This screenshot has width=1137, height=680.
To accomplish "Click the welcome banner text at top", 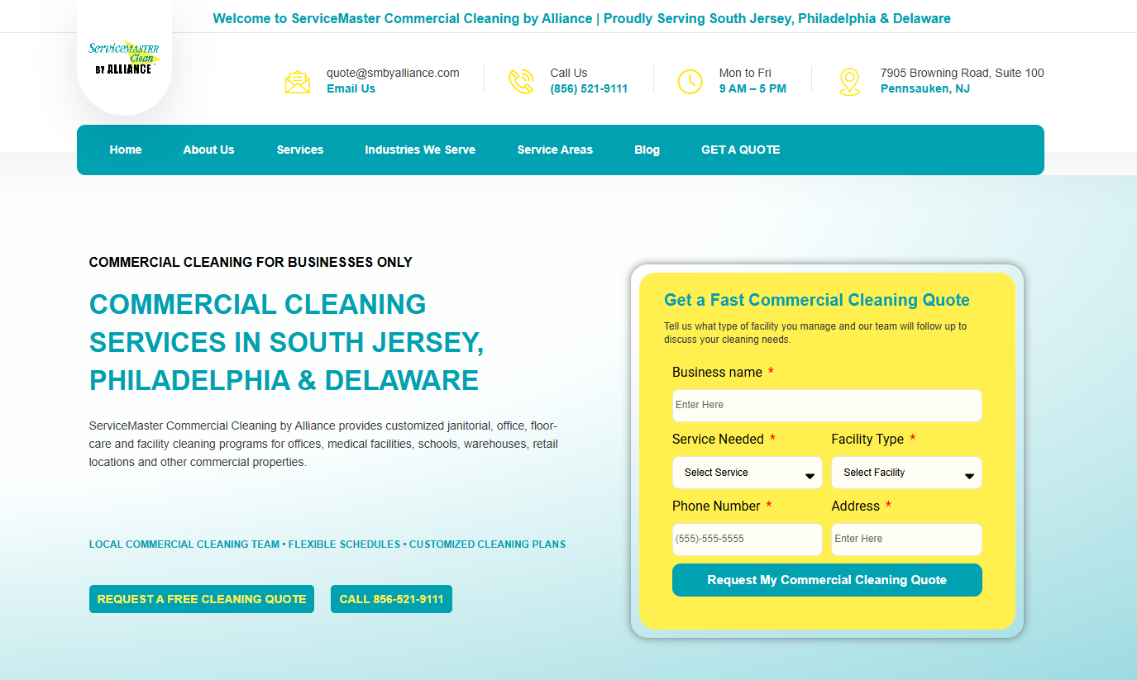I will coord(581,18).
